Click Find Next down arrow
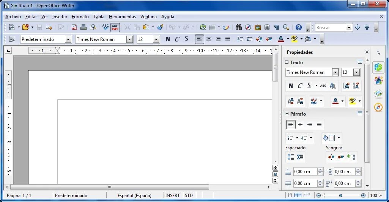This screenshot has width=389, height=202. click(358, 27)
